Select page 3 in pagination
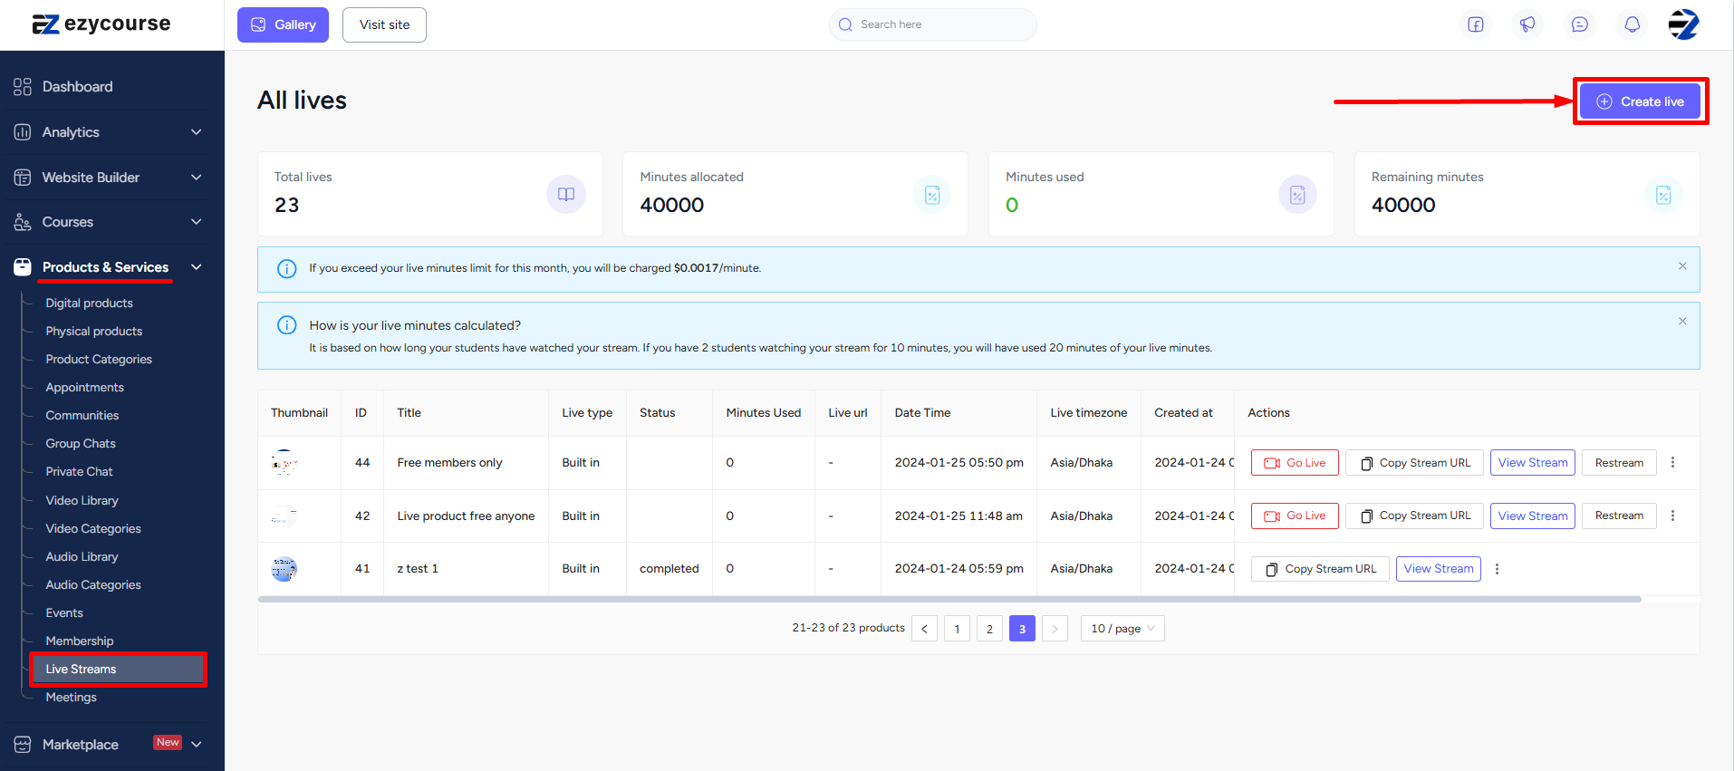Screen dimensions: 1734x771 pyautogui.click(x=1022, y=629)
